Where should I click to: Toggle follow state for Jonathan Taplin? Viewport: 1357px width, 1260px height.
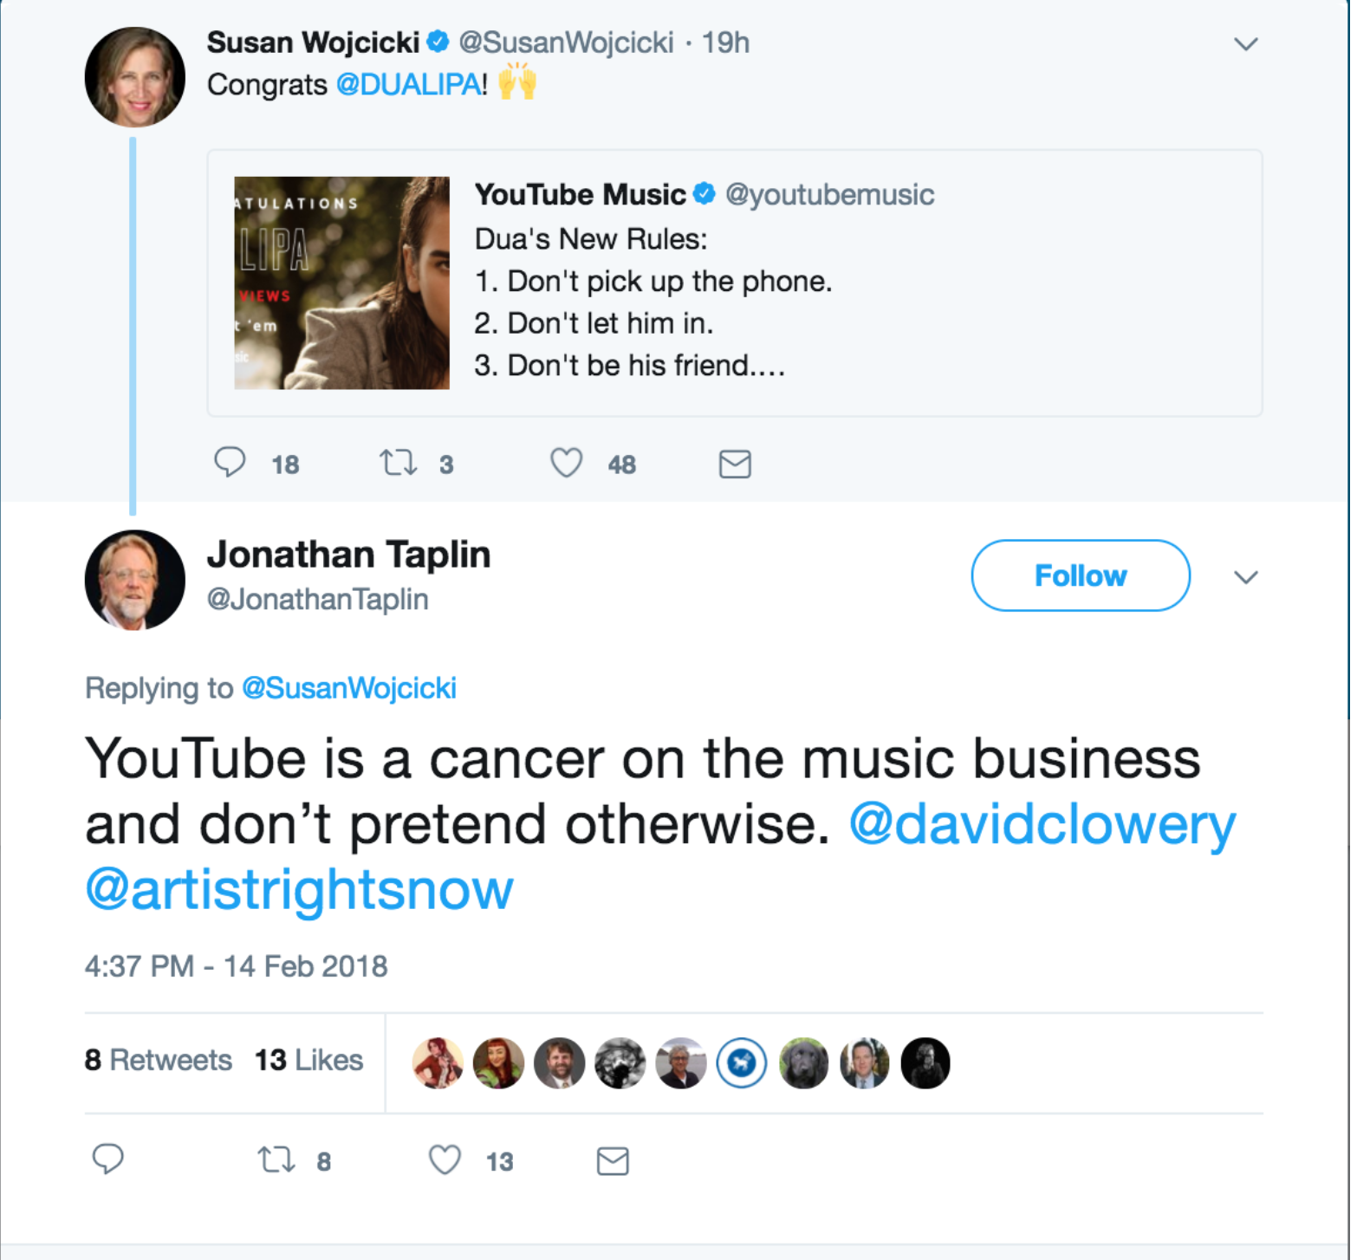coord(1080,575)
